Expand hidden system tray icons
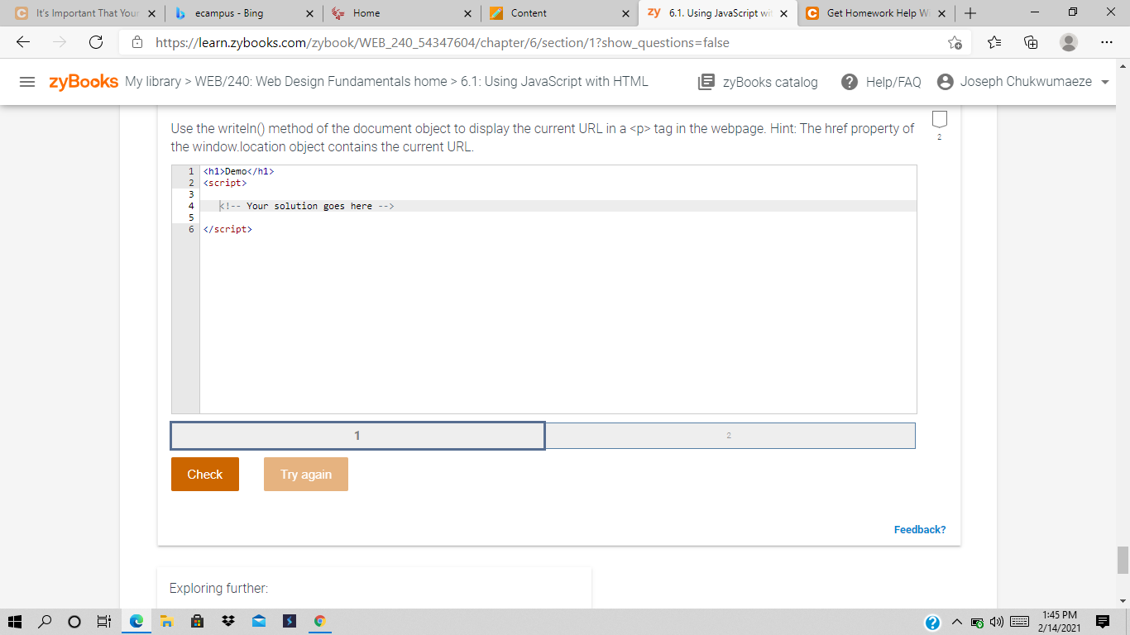This screenshot has height=635, width=1130. click(x=956, y=621)
